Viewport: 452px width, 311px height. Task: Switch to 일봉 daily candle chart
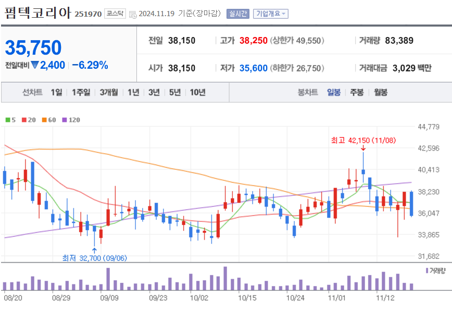click(x=334, y=92)
